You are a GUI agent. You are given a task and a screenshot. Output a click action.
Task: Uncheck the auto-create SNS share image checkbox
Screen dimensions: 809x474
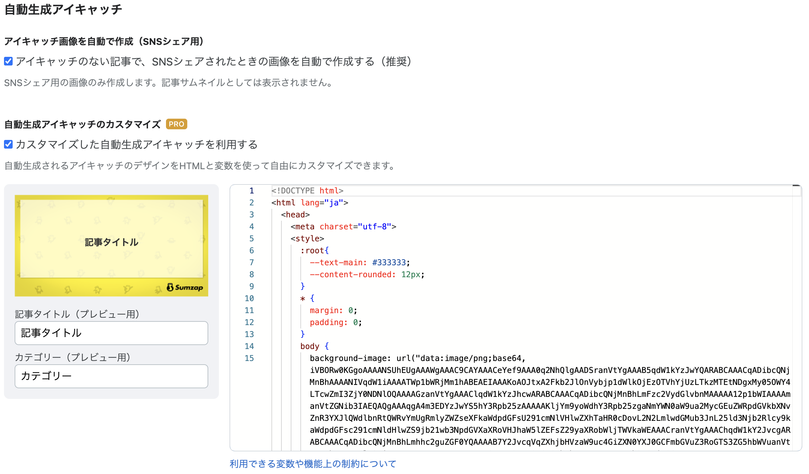(x=8, y=61)
